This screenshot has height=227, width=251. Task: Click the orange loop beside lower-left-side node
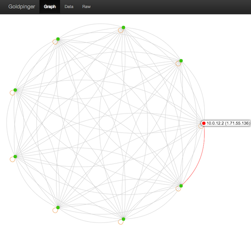coord(12,159)
